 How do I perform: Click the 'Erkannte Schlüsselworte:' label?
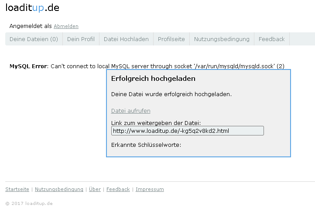click(x=146, y=145)
